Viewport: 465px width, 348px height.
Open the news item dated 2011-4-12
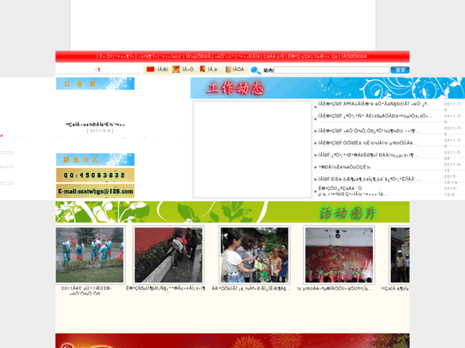[344, 167]
